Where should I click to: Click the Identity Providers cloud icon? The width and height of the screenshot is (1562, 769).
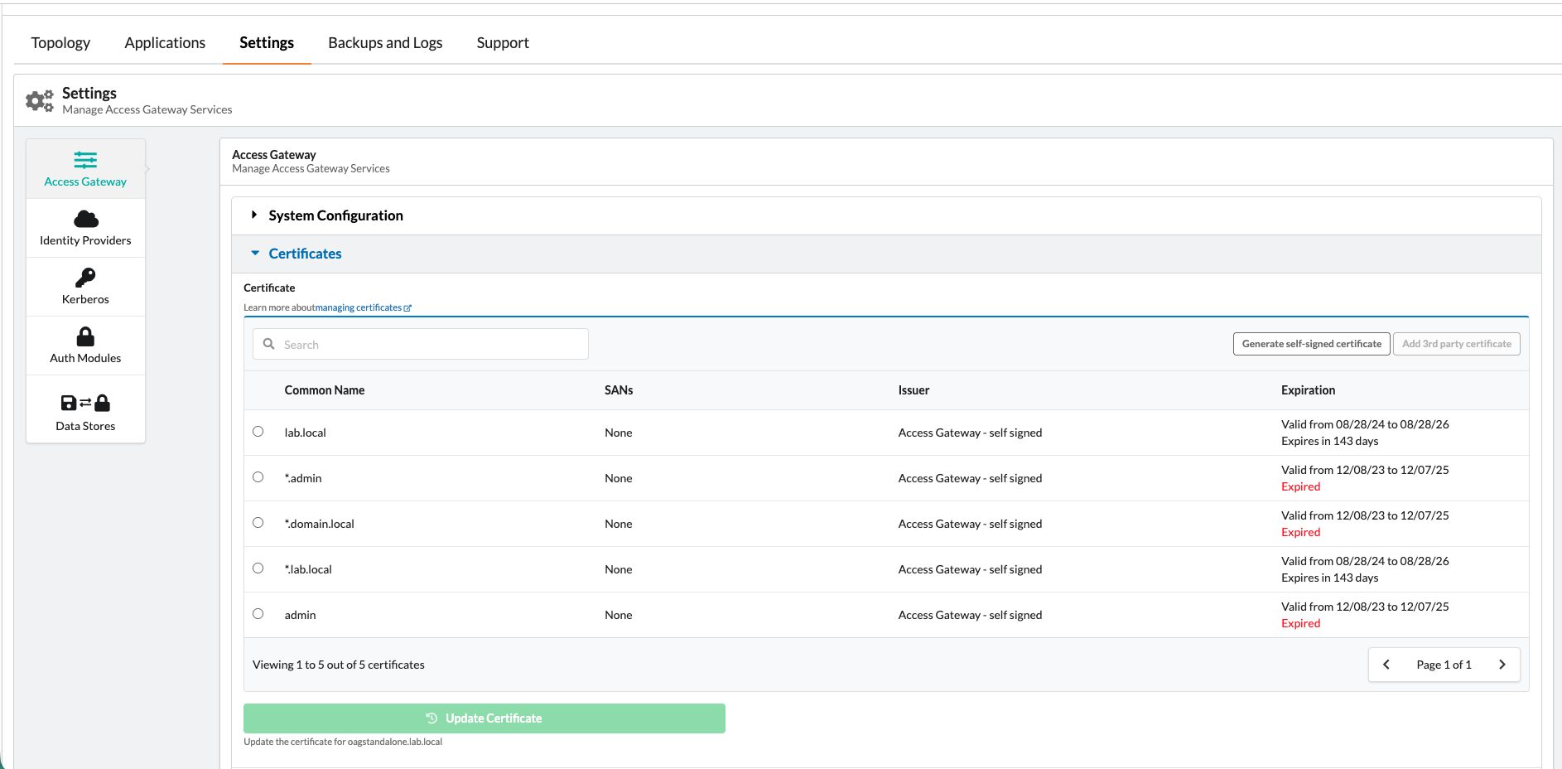[x=85, y=220]
